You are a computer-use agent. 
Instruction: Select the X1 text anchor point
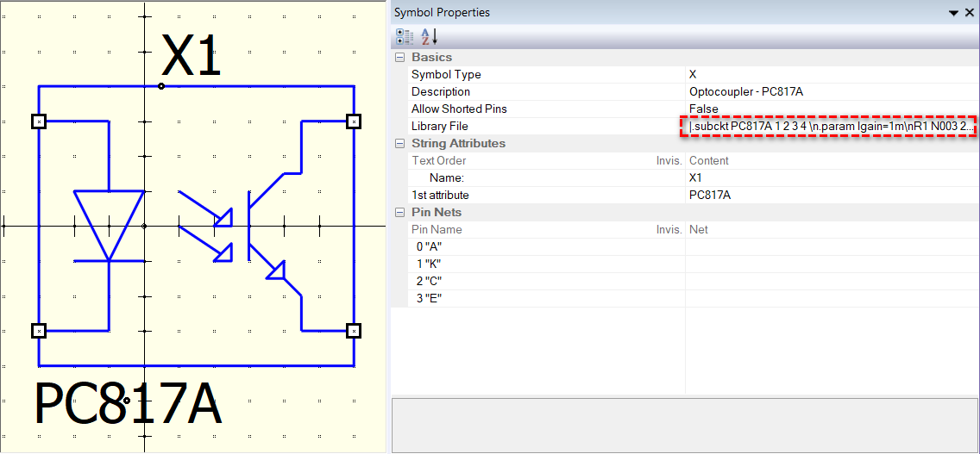pos(161,86)
